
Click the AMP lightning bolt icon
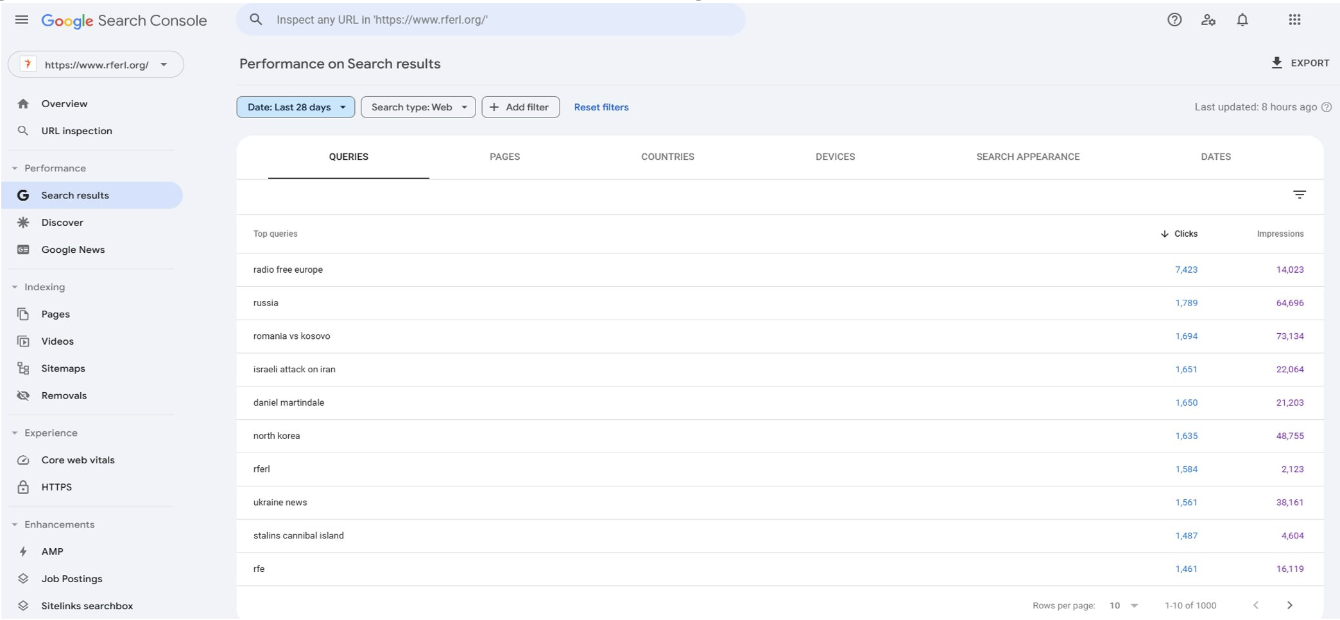click(x=23, y=552)
